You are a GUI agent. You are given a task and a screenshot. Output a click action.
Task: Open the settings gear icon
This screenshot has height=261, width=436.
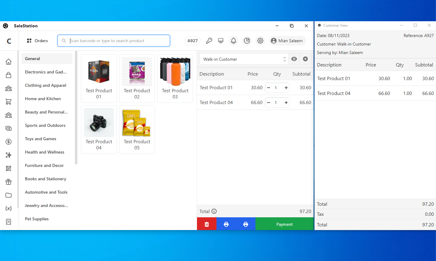click(260, 40)
